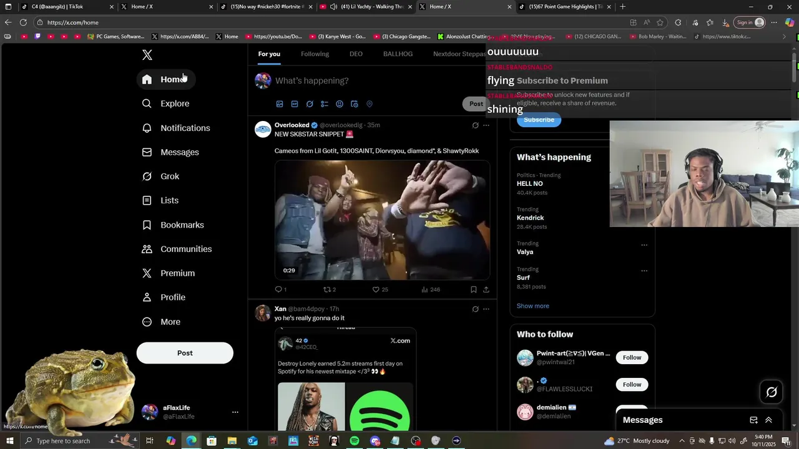
Task: Share the Overlooked post
Action: [x=486, y=289]
